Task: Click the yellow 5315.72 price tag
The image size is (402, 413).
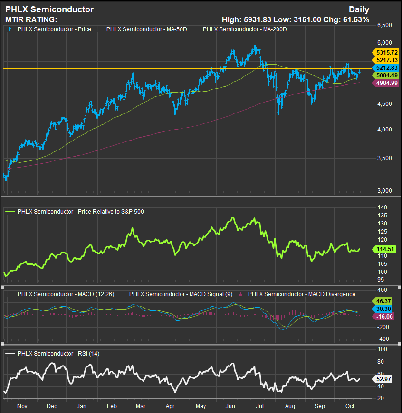Action: pos(385,52)
